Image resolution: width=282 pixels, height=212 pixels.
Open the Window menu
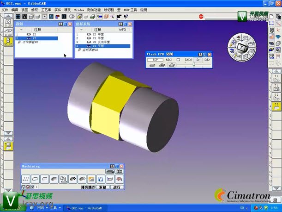79,10
